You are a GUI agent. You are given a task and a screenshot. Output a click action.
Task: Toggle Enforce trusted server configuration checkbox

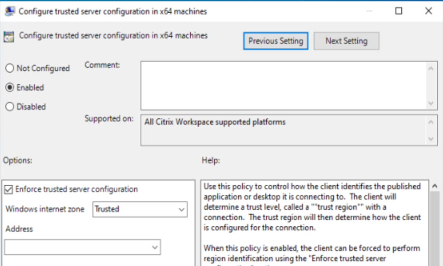[x=8, y=189]
